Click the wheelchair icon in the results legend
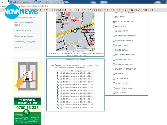 (x=53, y=65)
